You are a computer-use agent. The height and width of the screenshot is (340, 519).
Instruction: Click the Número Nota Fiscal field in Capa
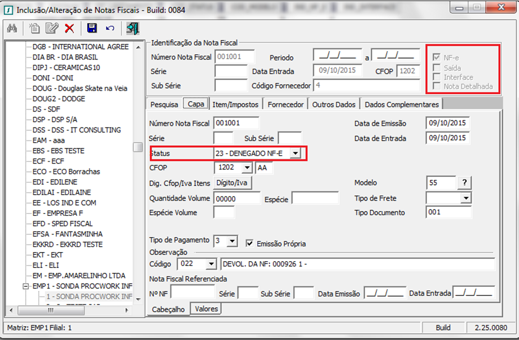236,123
